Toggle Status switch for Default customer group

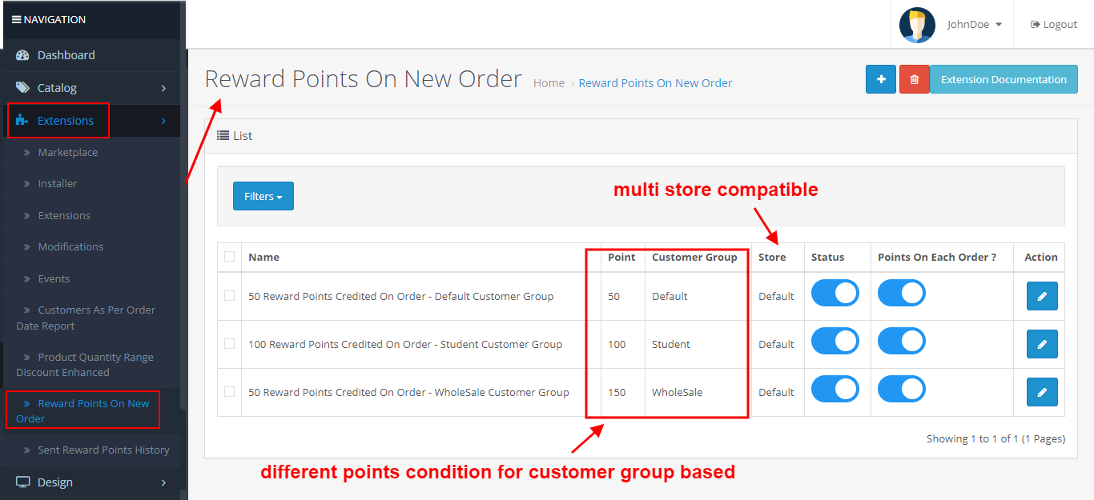[x=835, y=294]
